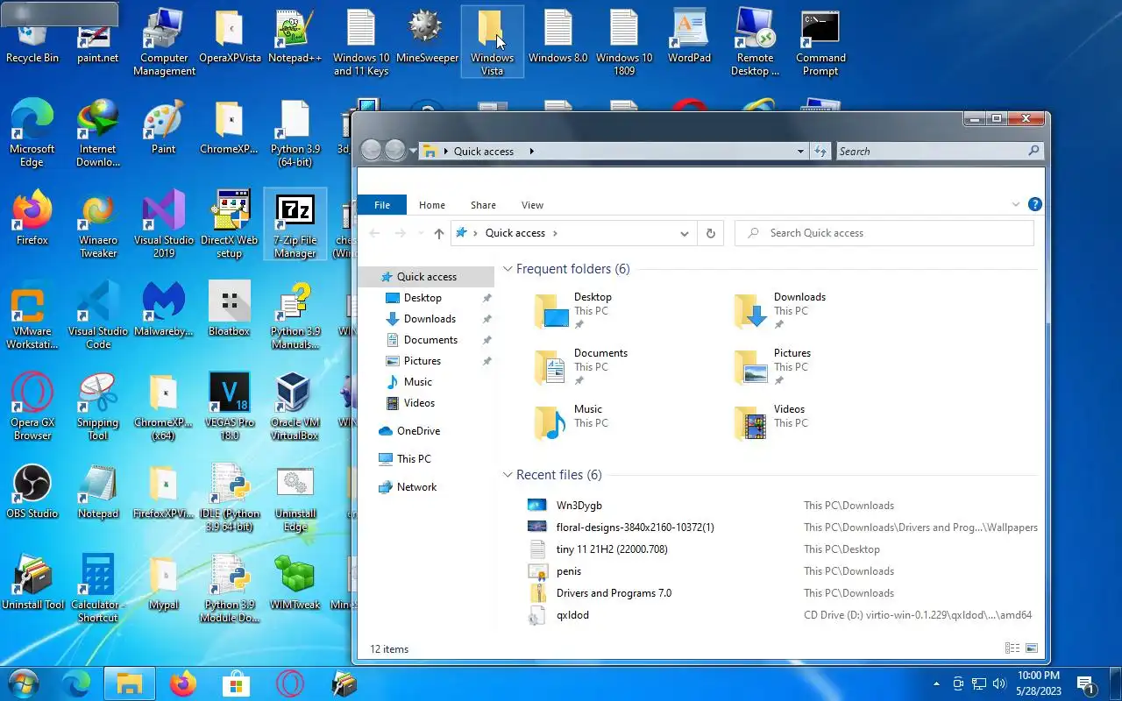1122x701 pixels.
Task: Switch to large icons view button
Action: [x=1032, y=648]
